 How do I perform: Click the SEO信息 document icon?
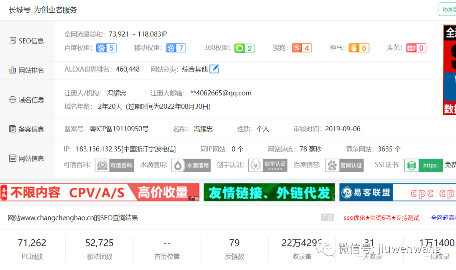pos(13,40)
